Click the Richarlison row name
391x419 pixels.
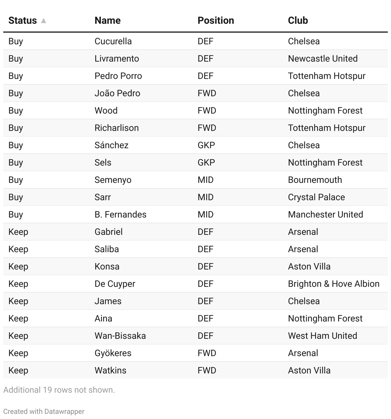pos(116,128)
